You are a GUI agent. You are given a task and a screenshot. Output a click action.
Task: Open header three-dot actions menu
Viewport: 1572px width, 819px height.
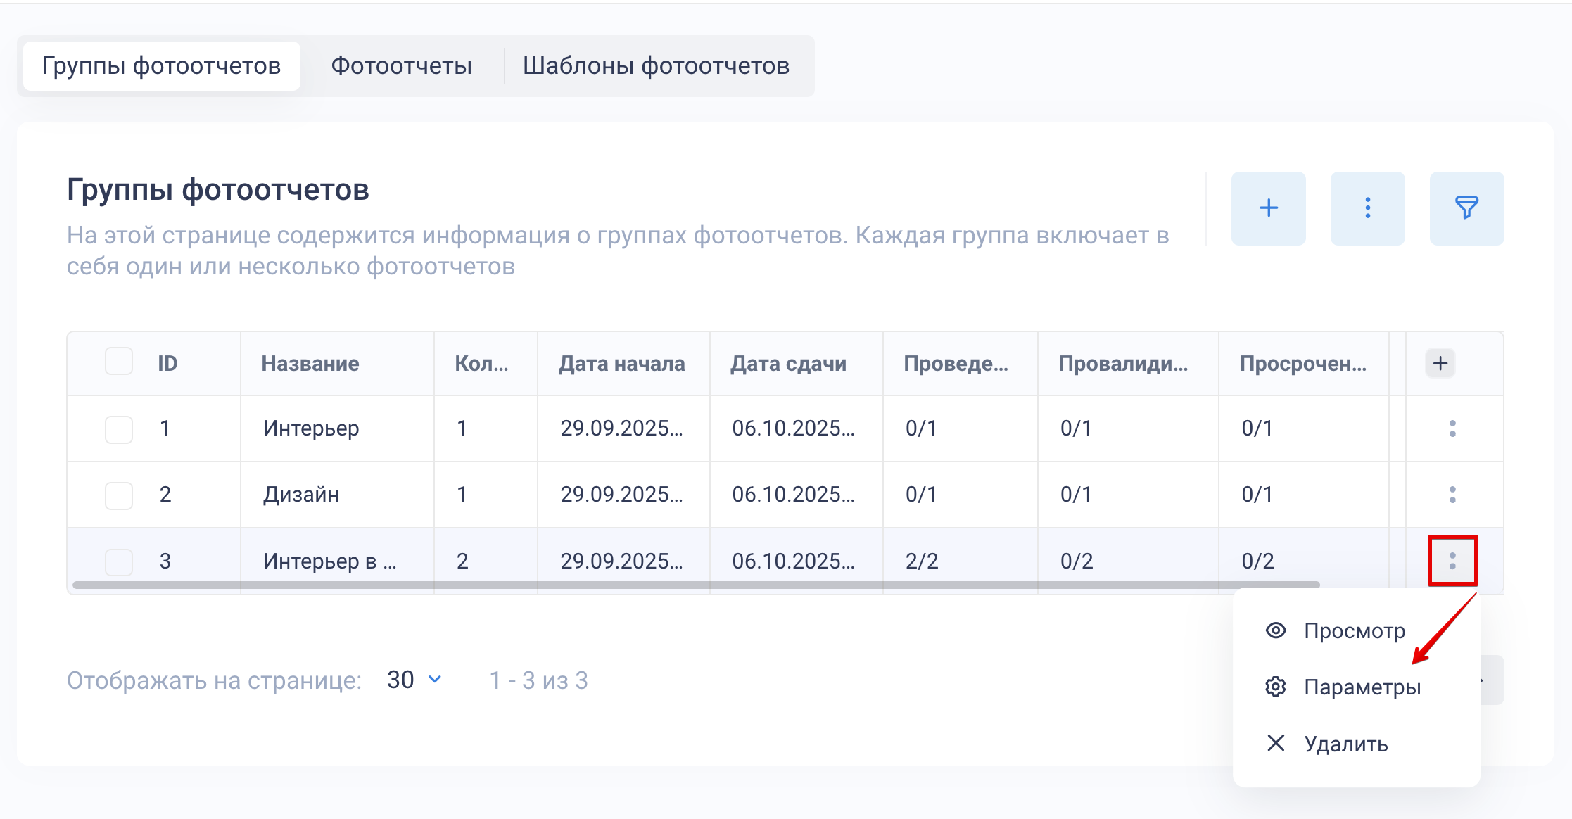pyautogui.click(x=1367, y=208)
